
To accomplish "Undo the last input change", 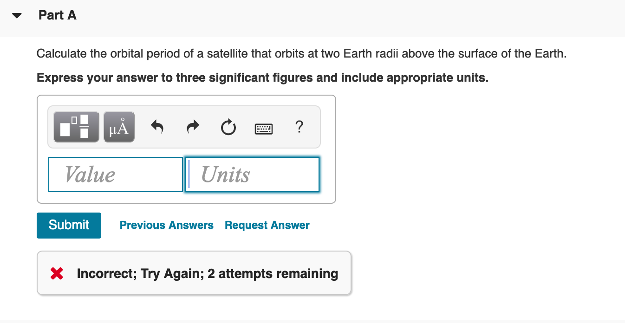I will [157, 127].
